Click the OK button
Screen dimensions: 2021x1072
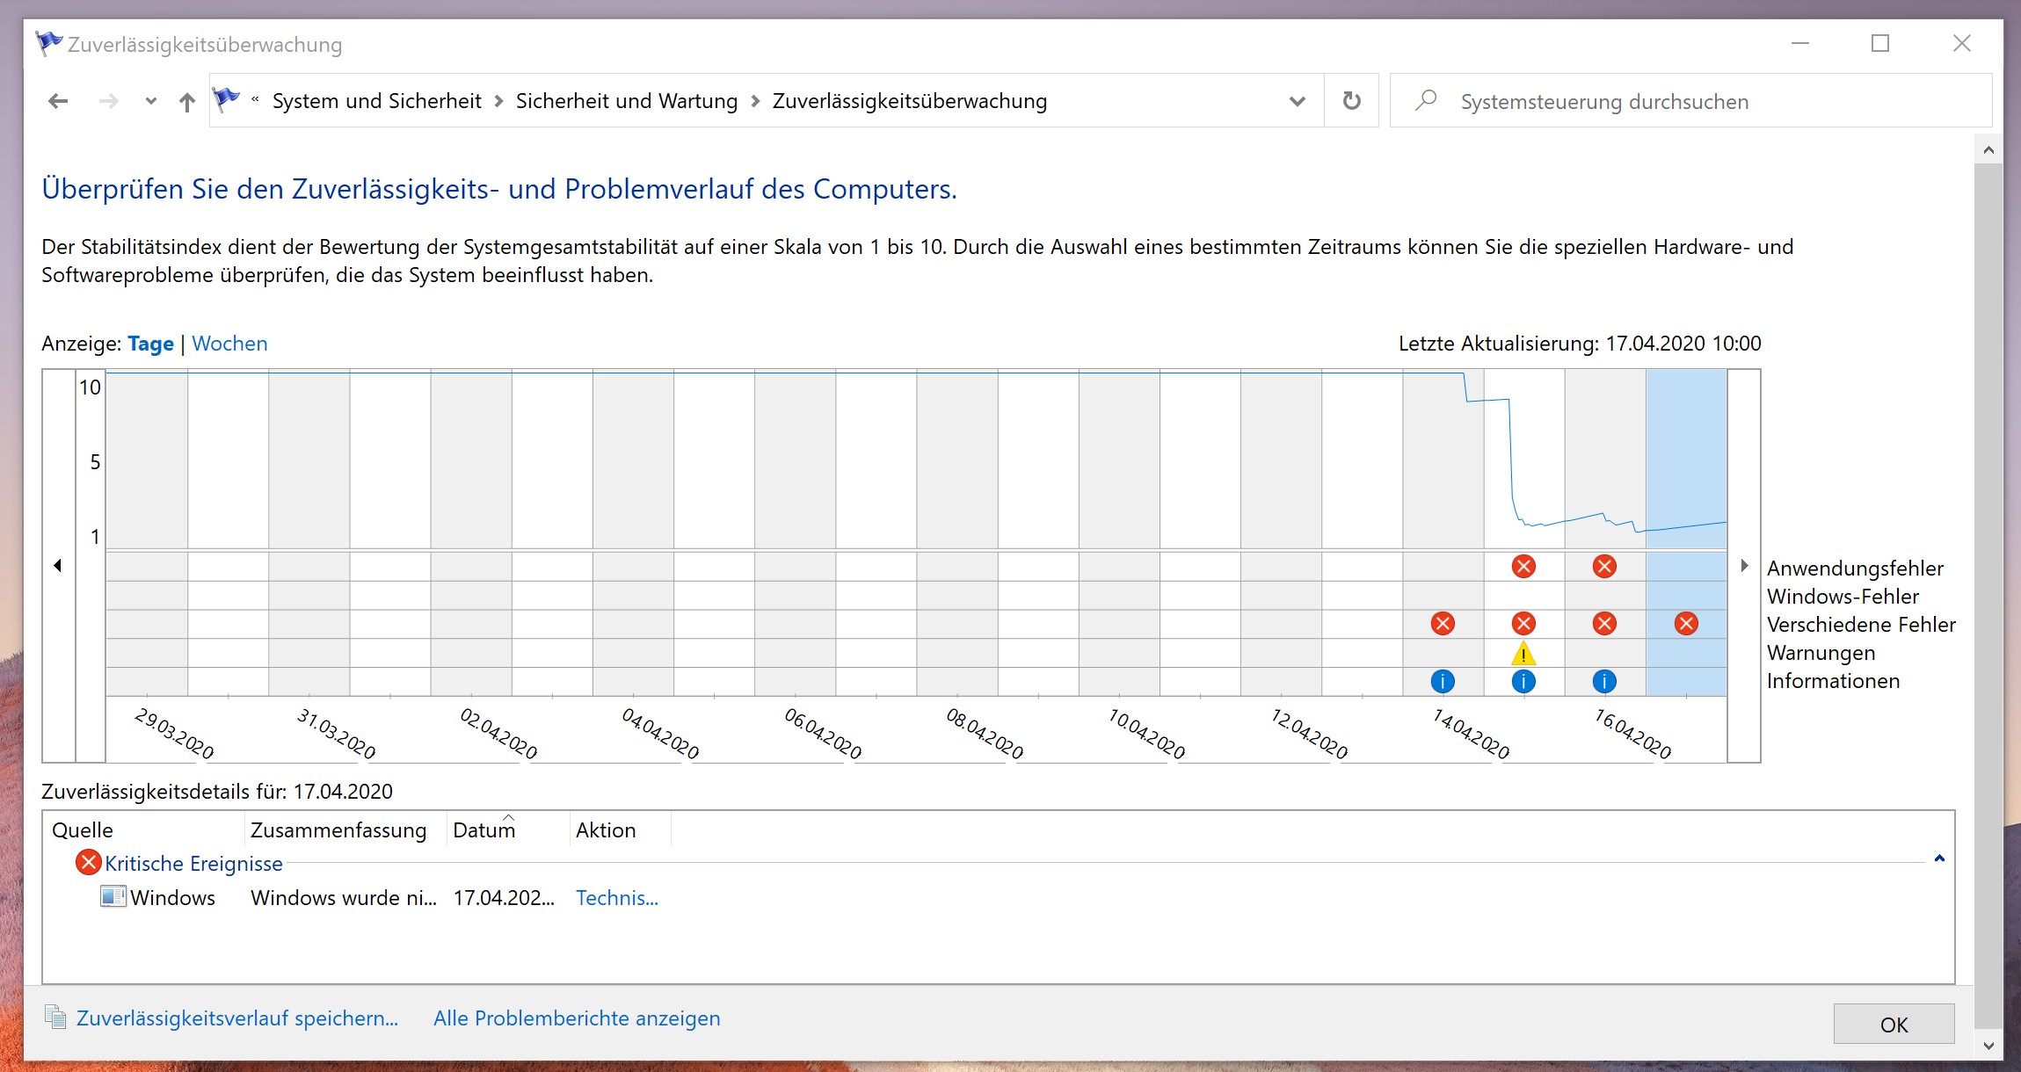click(x=1894, y=1025)
